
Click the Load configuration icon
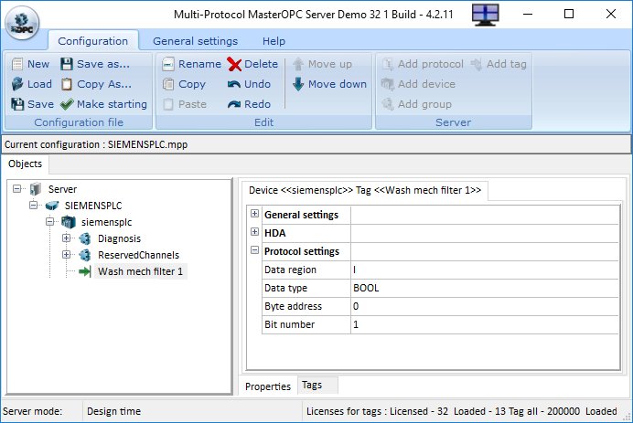click(x=17, y=84)
